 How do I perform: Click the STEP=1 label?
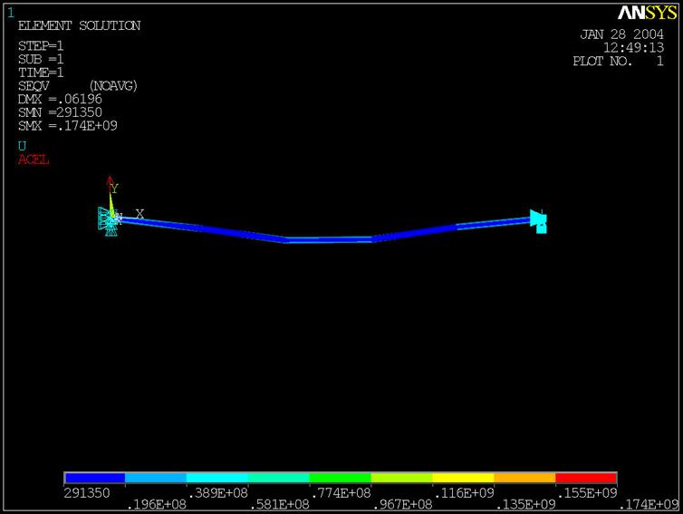pos(41,45)
